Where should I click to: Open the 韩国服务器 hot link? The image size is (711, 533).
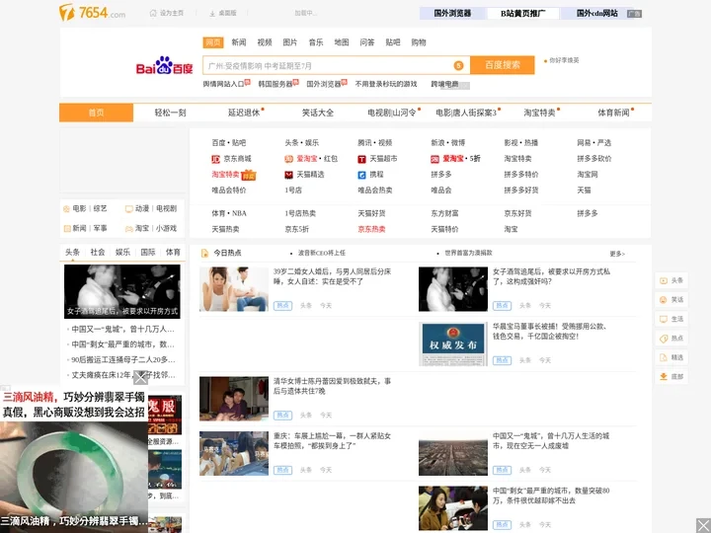276,84
